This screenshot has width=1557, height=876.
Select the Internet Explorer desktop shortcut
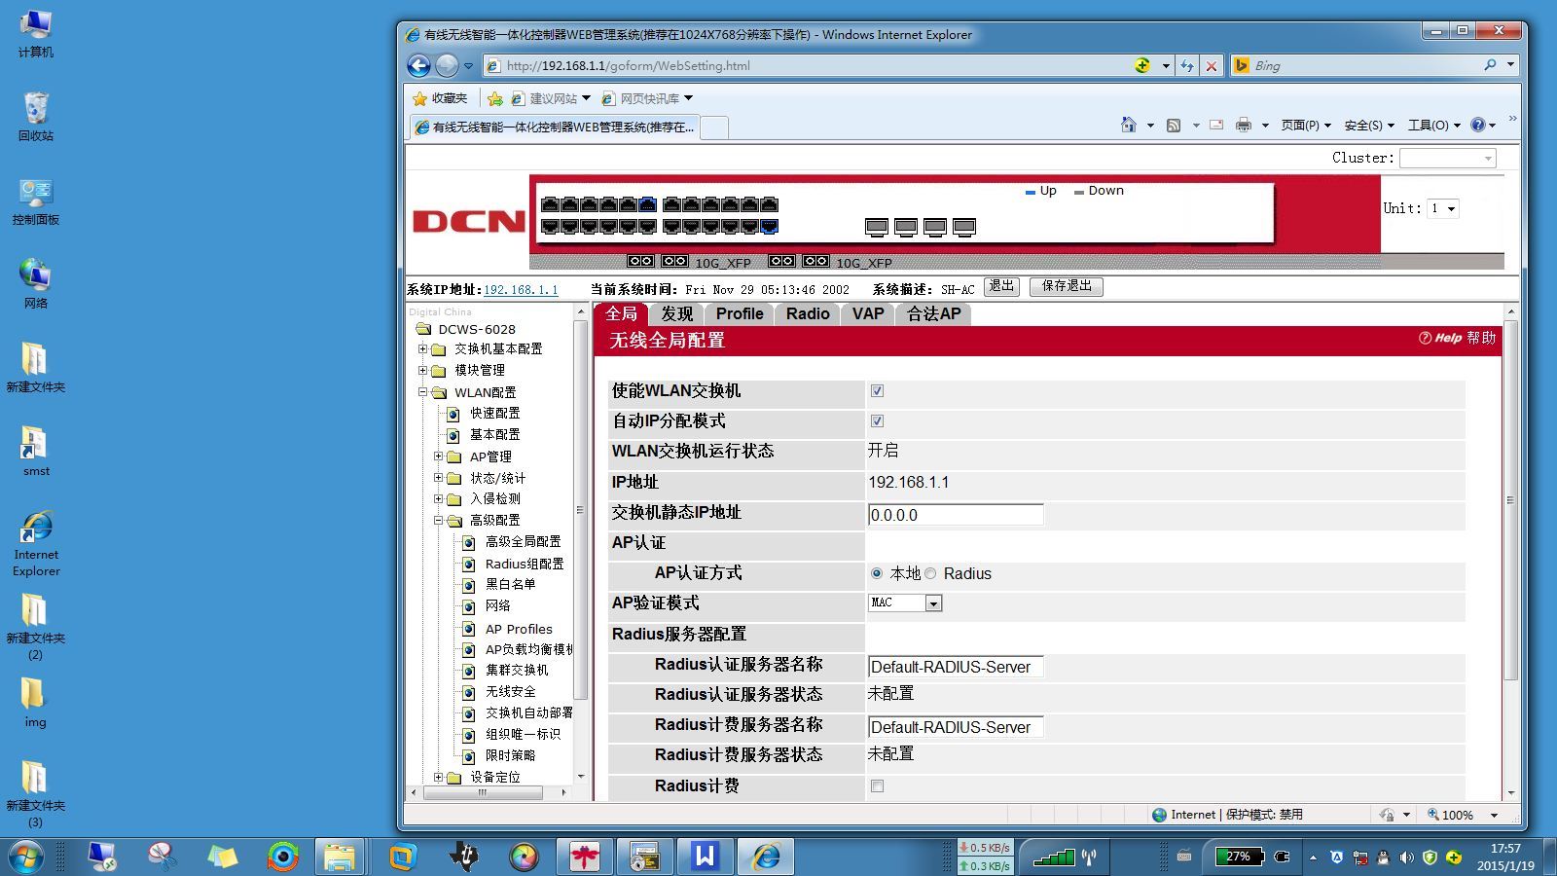(x=36, y=543)
